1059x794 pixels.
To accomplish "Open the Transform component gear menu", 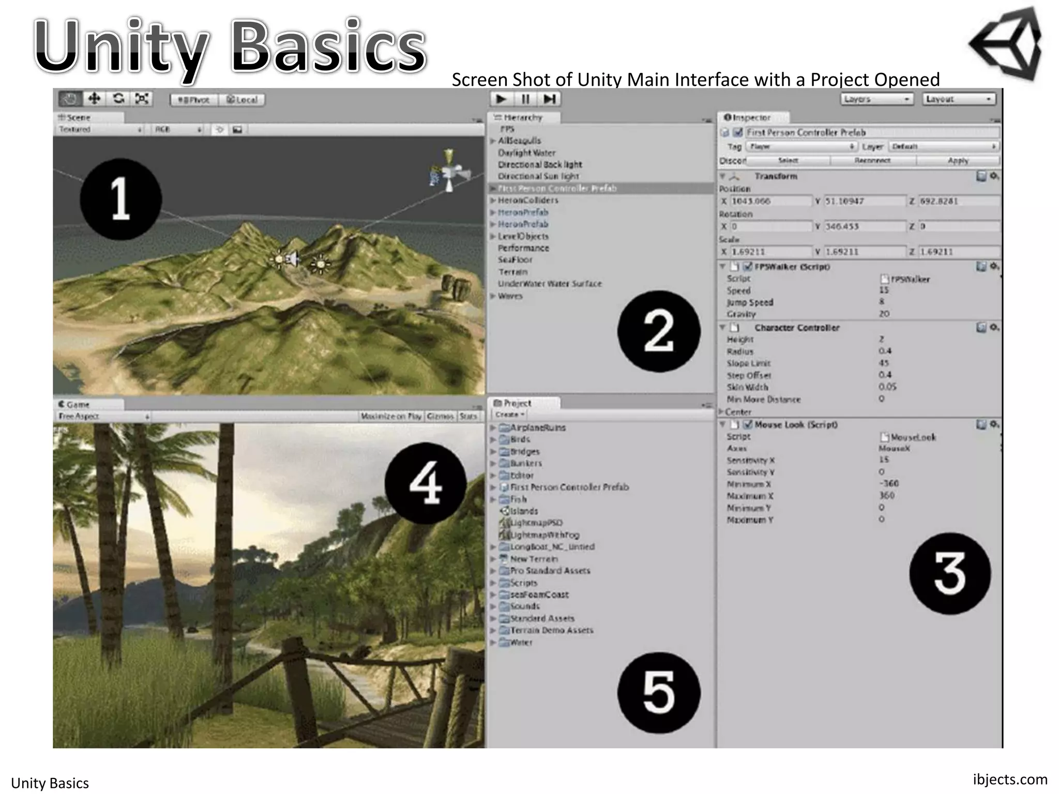I will 994,176.
